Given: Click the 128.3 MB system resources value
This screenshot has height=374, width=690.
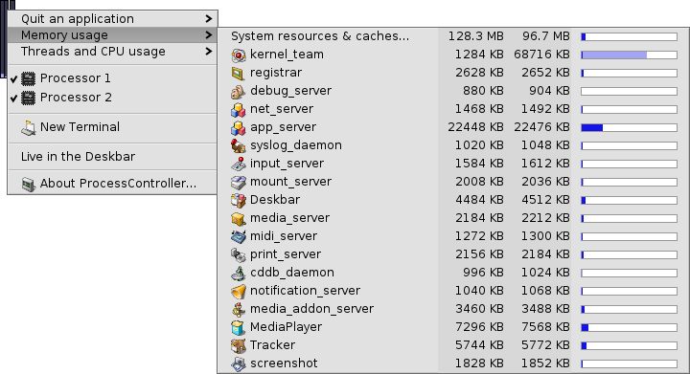Looking at the screenshot, I should [x=475, y=36].
